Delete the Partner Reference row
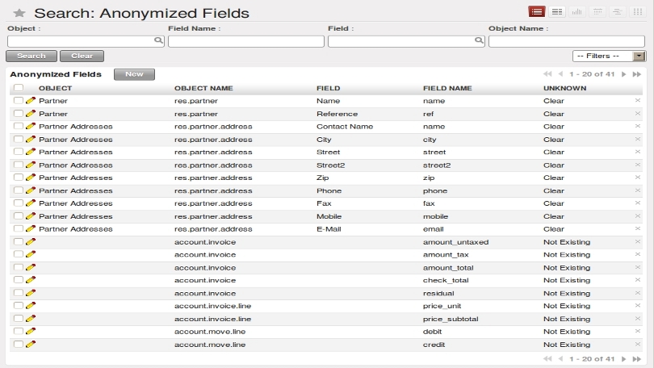This screenshot has width=654, height=368. tap(637, 113)
